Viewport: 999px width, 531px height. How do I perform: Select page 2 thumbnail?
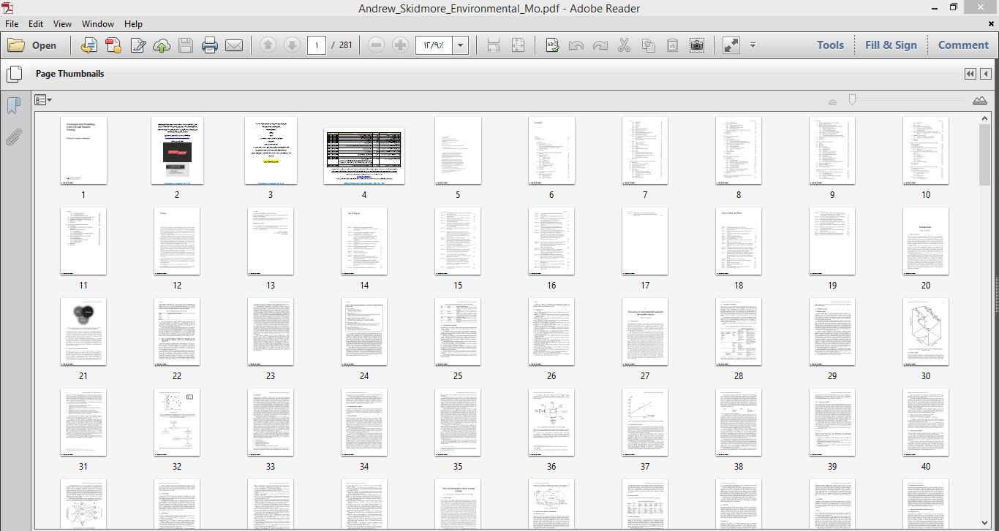click(x=177, y=150)
